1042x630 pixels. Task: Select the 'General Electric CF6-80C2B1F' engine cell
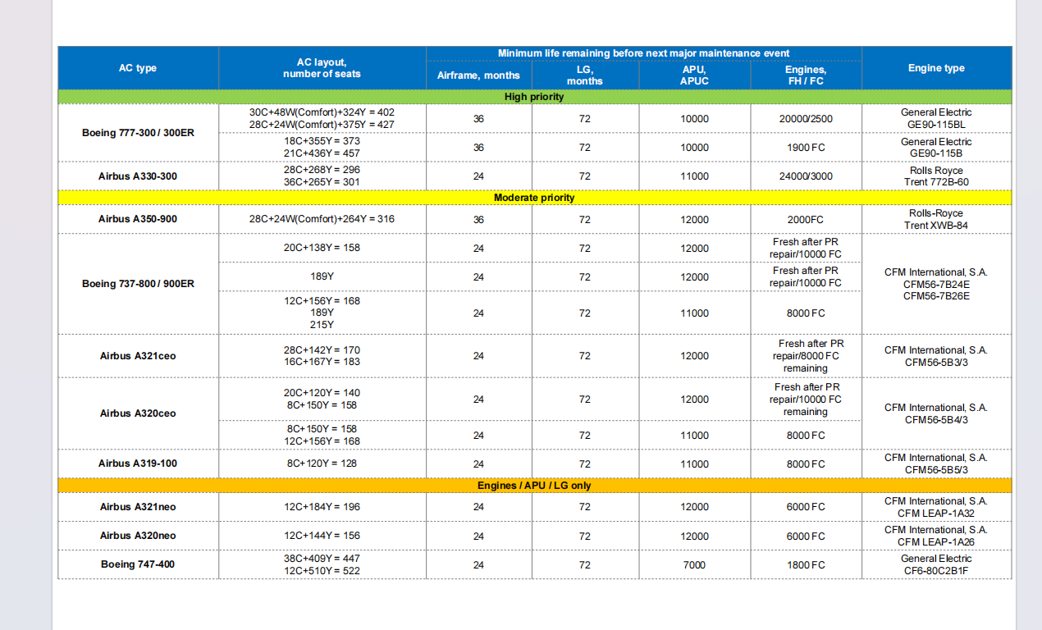click(x=936, y=564)
